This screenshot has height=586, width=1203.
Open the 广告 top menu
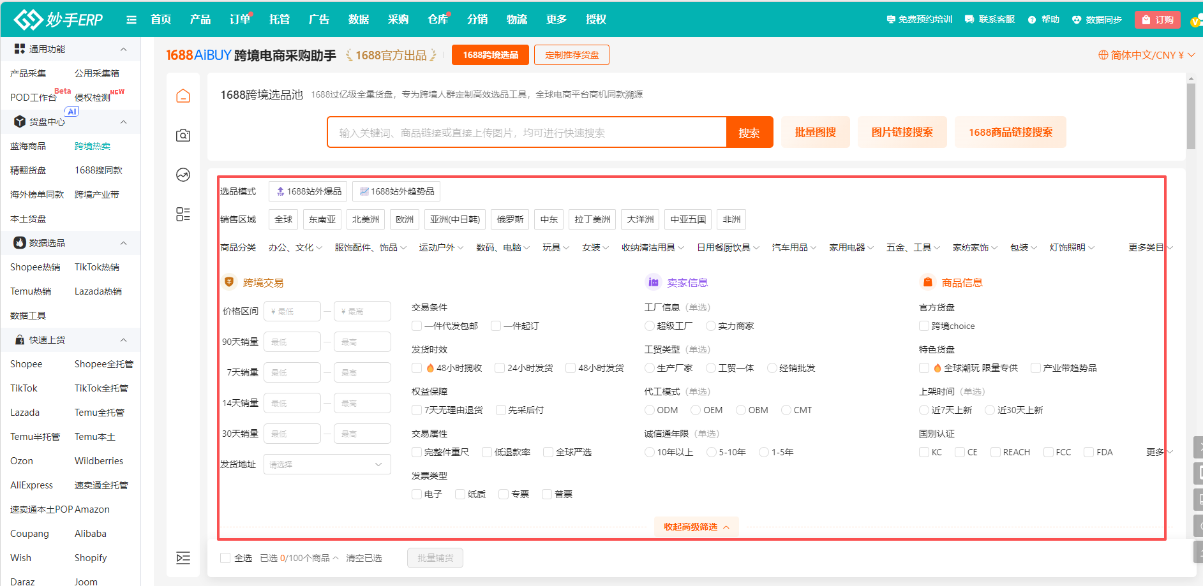click(319, 20)
